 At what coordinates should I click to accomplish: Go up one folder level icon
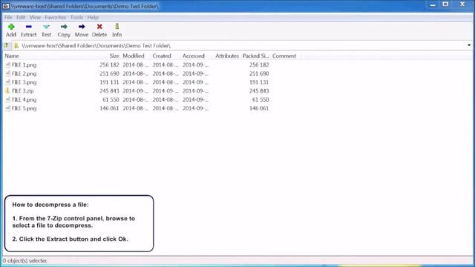click(6, 45)
